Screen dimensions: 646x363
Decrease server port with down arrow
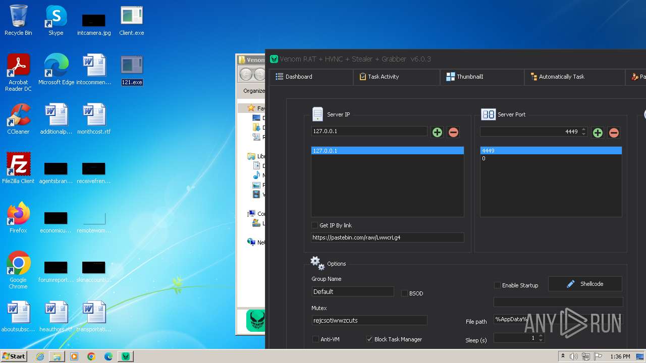click(x=584, y=134)
